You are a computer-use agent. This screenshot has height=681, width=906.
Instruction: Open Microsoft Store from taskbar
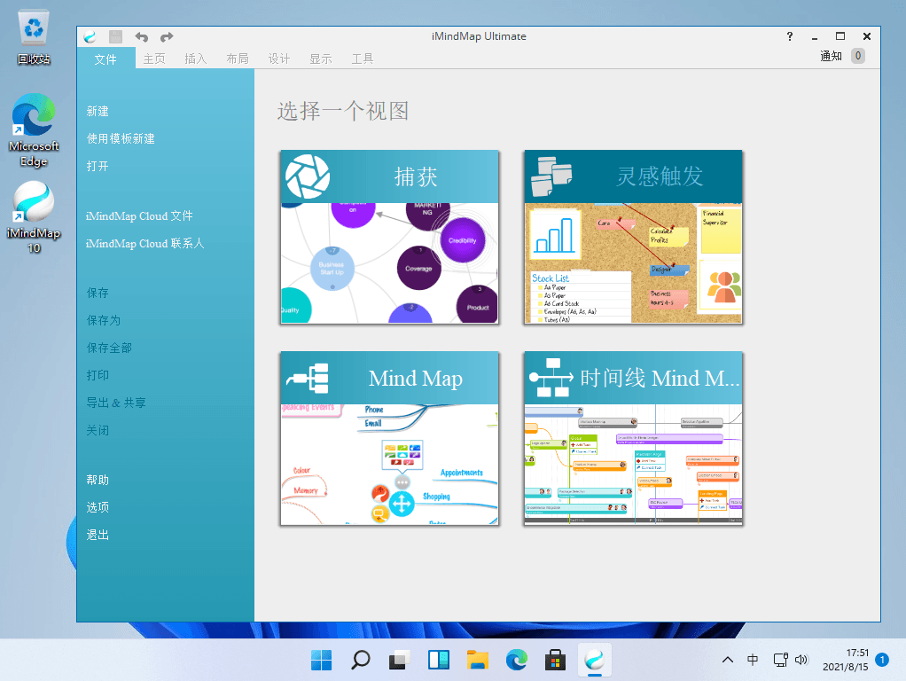555,660
